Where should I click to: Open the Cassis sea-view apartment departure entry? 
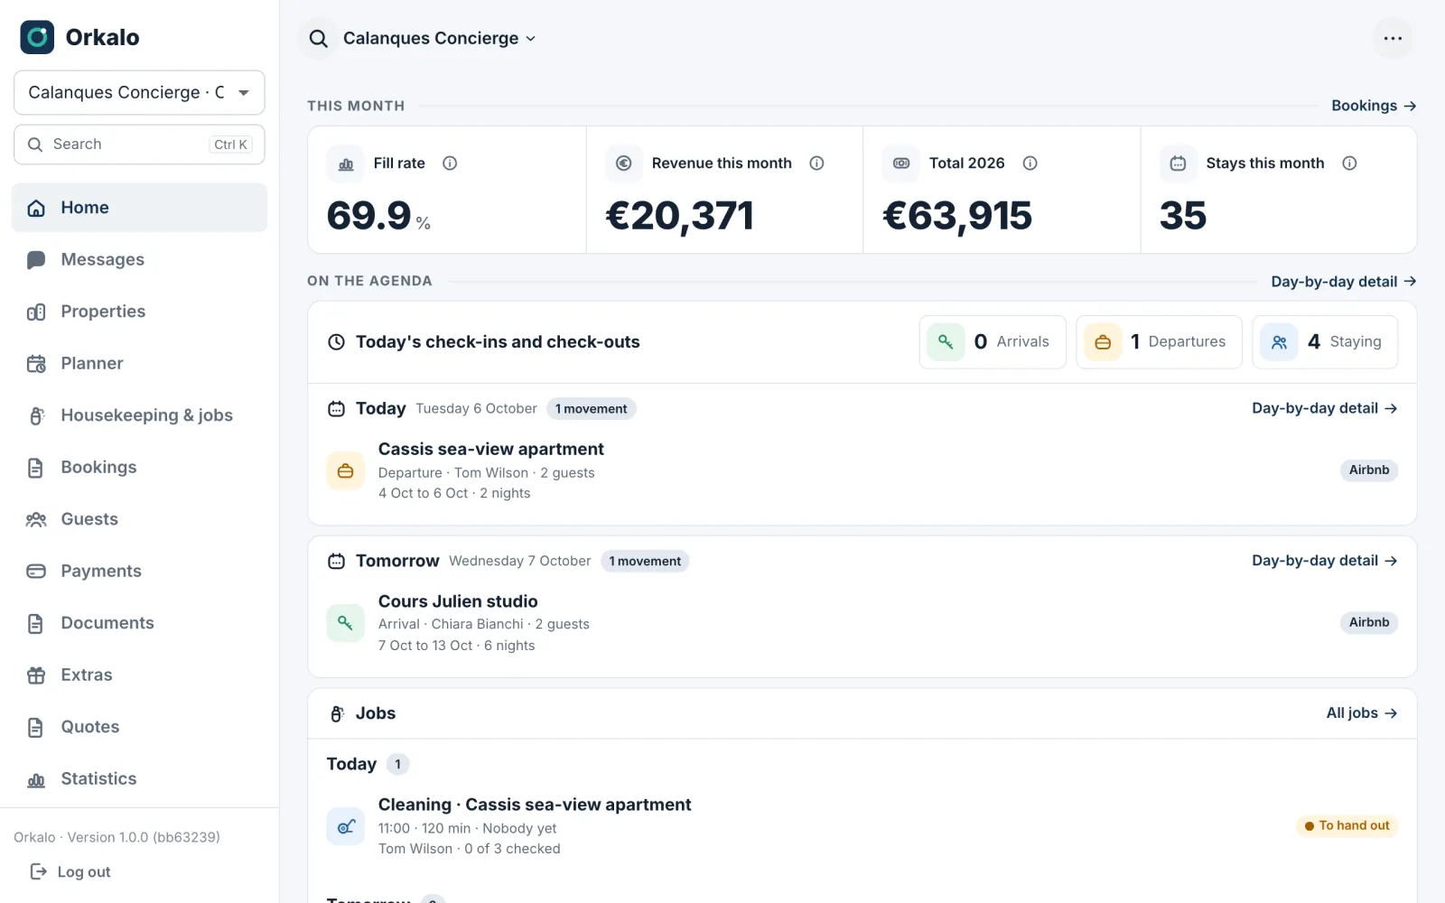862,470
